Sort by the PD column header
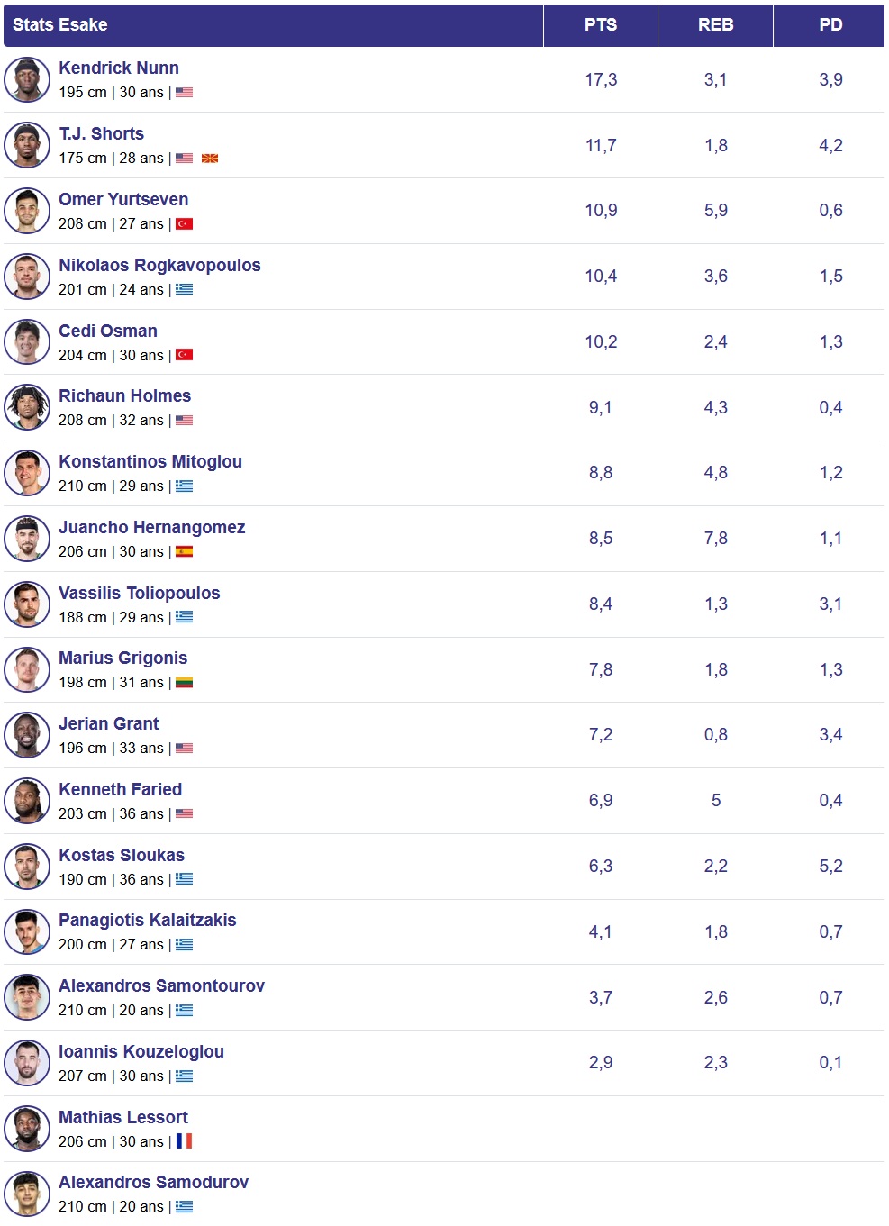 pyautogui.click(x=830, y=25)
